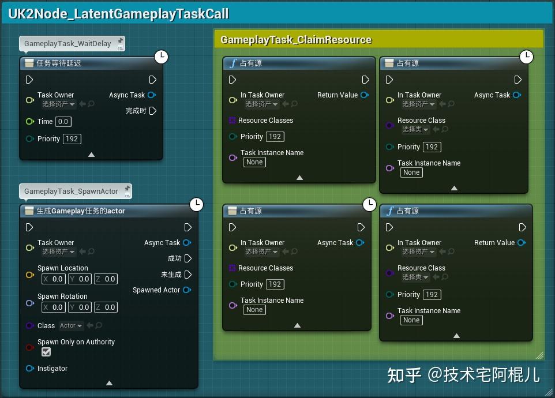This screenshot has height=398, width=555.
Task: Click the Task Instance Name None field
Action: [254, 162]
